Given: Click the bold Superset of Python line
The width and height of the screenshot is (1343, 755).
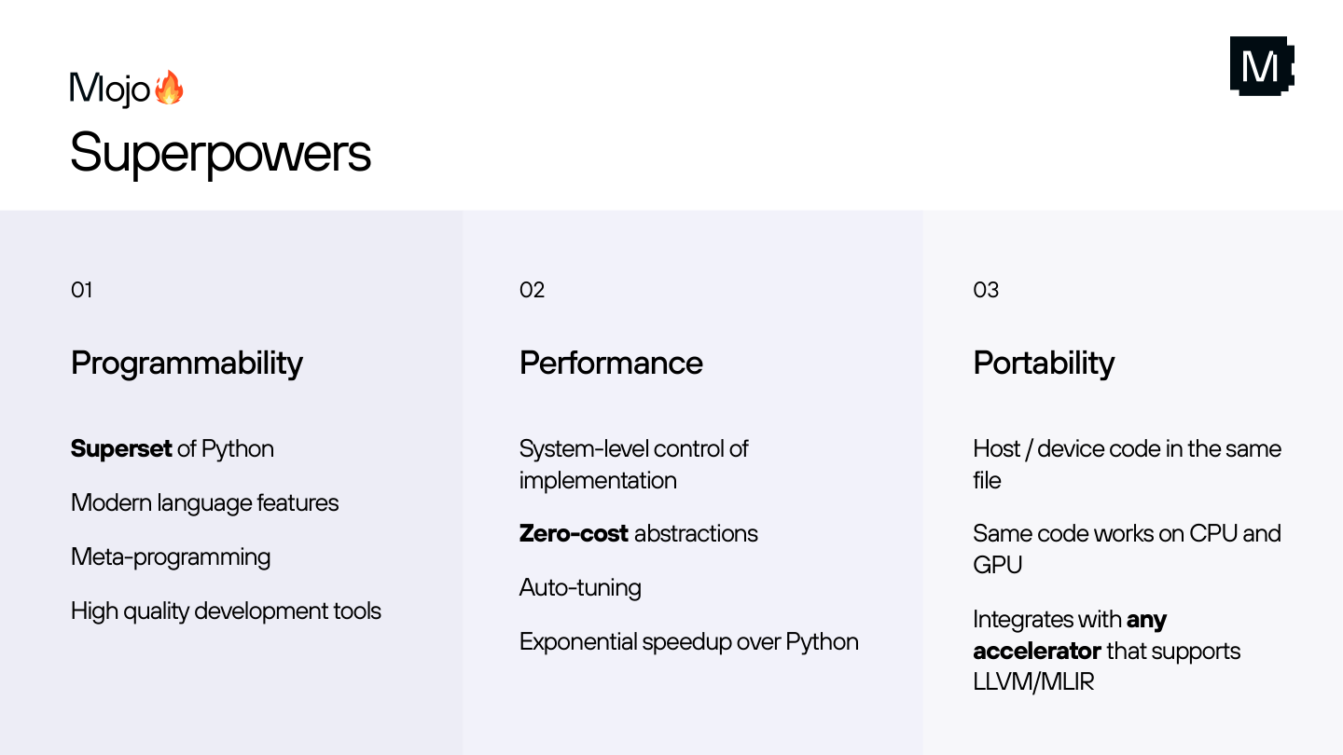Looking at the screenshot, I should pyautogui.click(x=173, y=448).
